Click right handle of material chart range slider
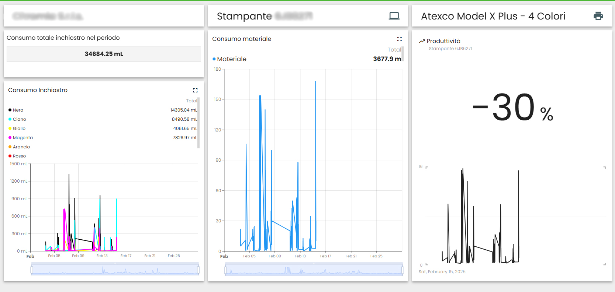Image resolution: width=615 pixels, height=292 pixels. [x=402, y=271]
